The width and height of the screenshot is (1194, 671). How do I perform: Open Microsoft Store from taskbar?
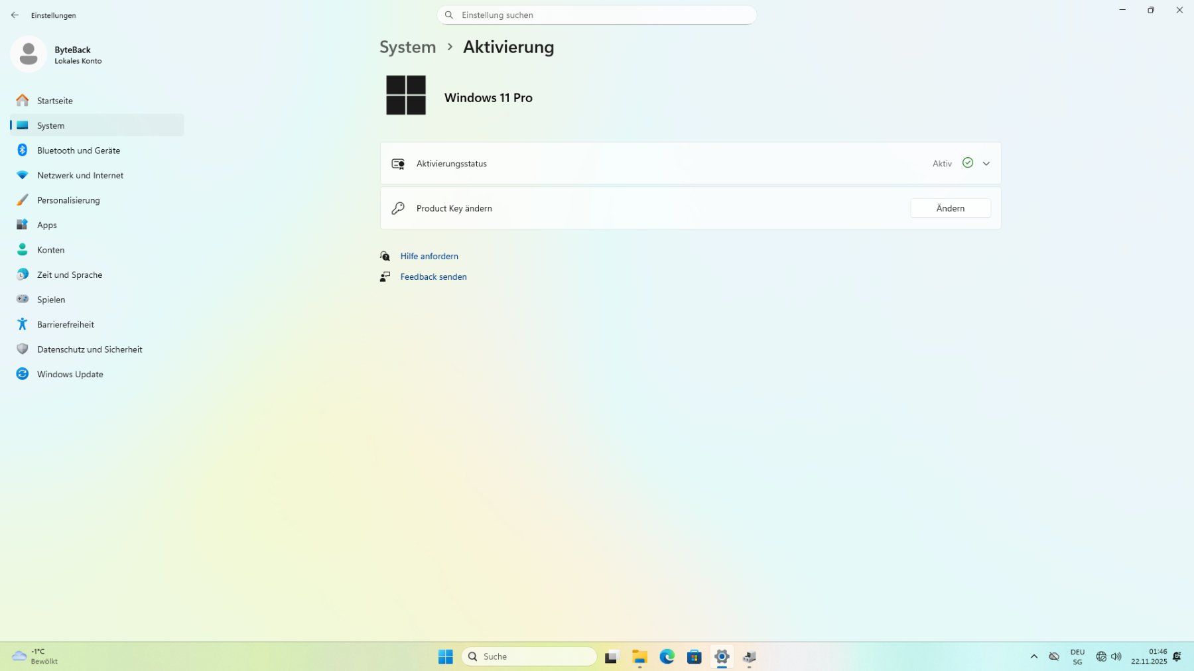[x=695, y=656]
